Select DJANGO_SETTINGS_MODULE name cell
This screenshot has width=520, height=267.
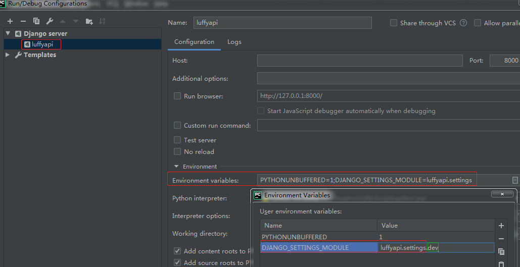[319, 247]
